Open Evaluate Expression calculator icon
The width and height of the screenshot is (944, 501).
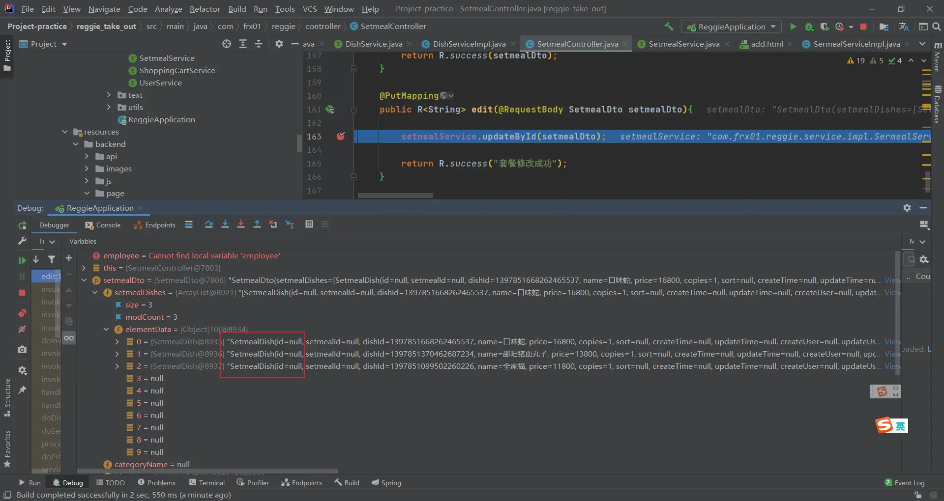pos(309,224)
